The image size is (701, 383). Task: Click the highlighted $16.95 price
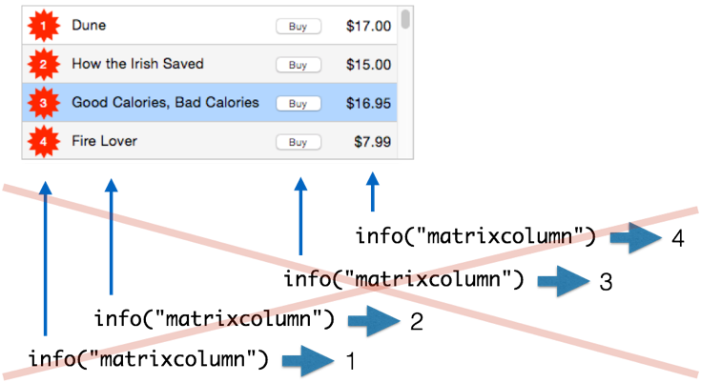pos(368,103)
